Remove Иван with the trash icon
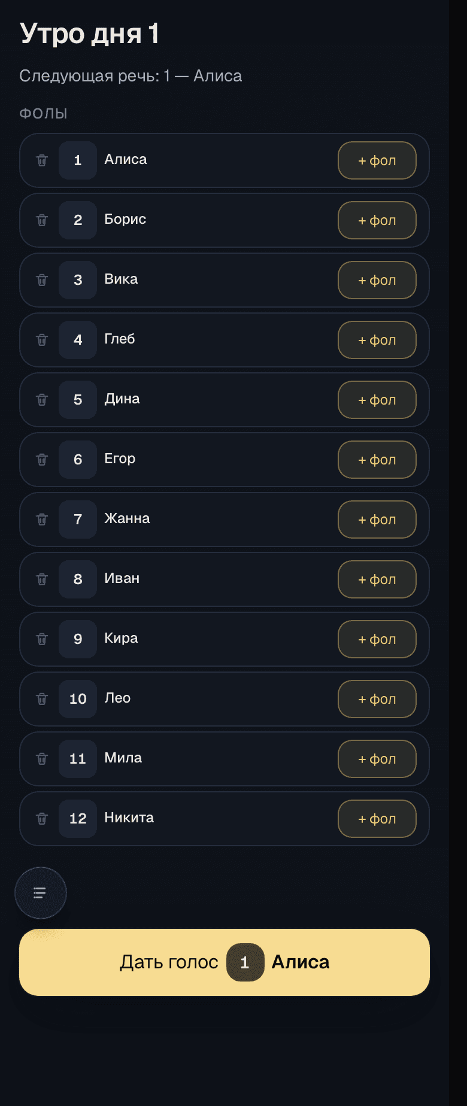This screenshot has height=1106, width=467. 42,579
